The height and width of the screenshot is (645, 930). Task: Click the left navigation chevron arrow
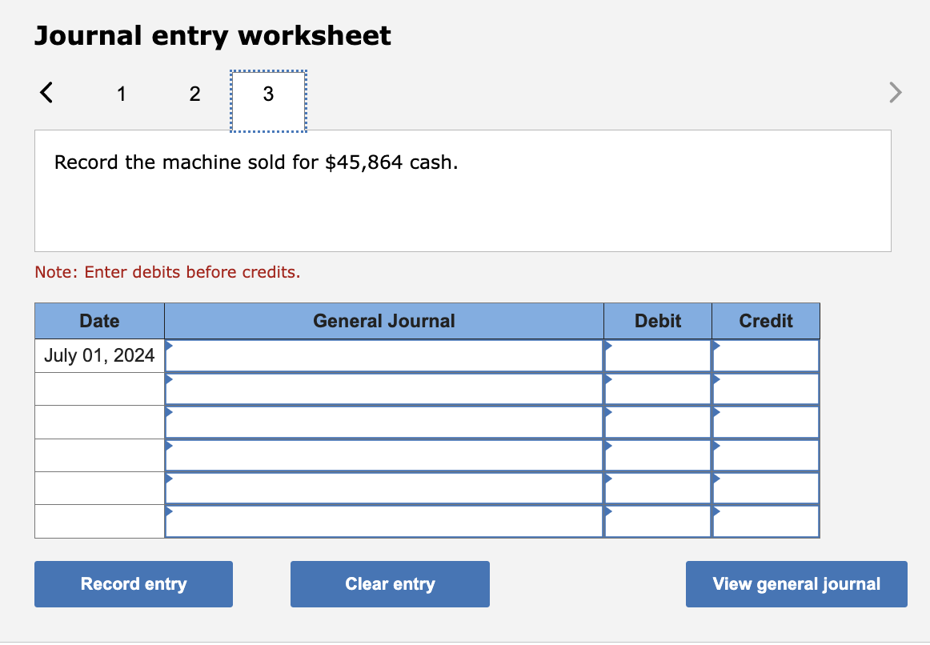(46, 92)
